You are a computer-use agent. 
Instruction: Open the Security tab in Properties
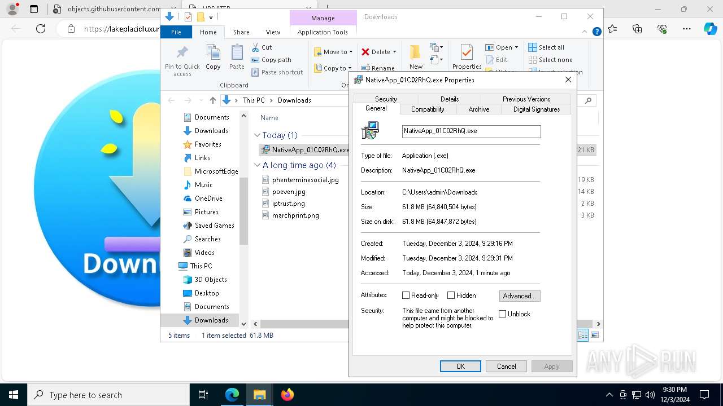pos(386,99)
